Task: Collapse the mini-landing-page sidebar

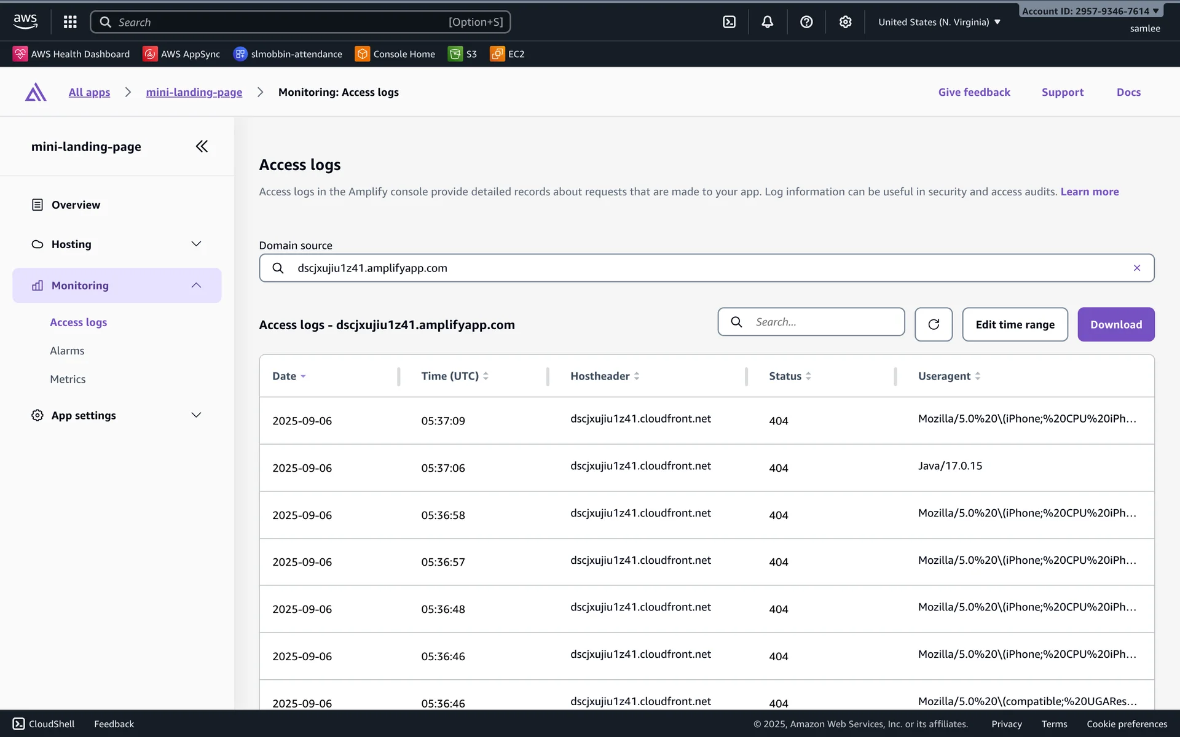Action: click(x=202, y=146)
